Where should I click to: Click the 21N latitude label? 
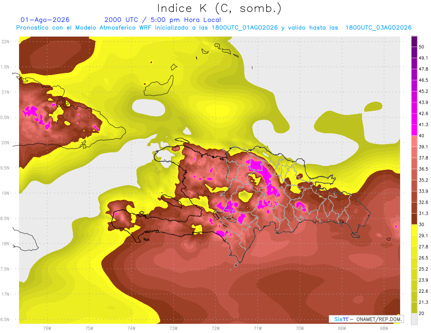(x=5, y=92)
